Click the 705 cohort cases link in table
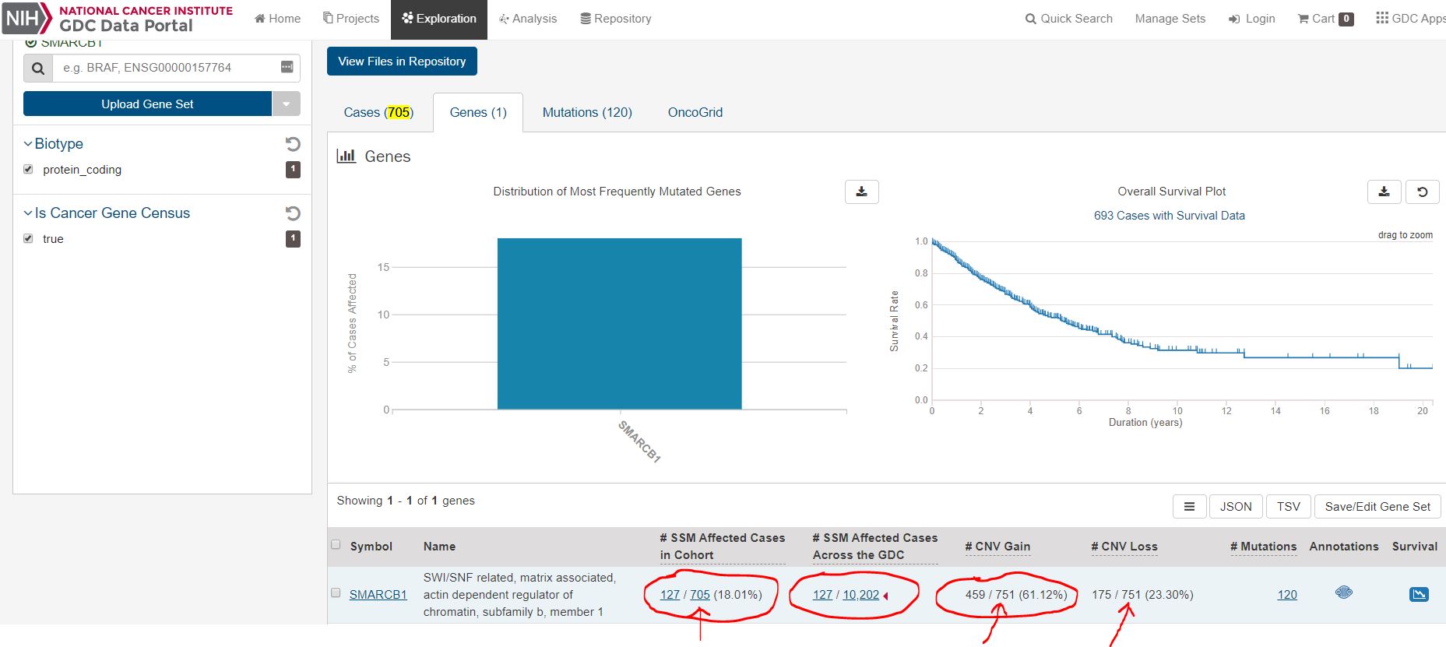Image resolution: width=1446 pixels, height=647 pixels. (x=700, y=595)
